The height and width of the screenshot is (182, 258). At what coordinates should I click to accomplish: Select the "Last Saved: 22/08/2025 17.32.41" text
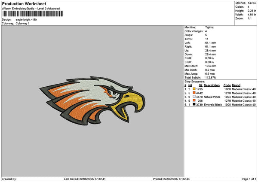(85, 179)
